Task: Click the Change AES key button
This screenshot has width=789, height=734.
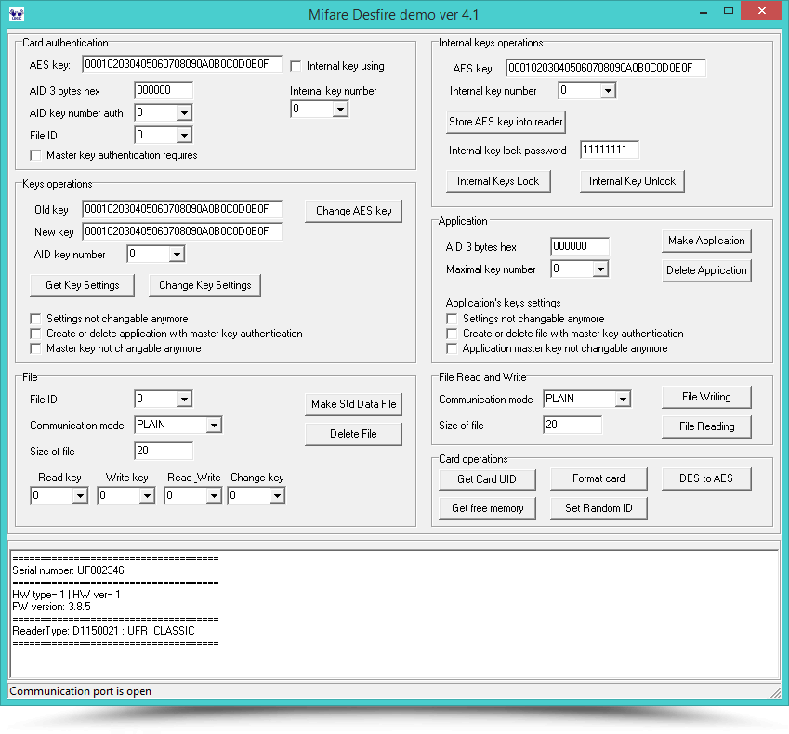Action: pyautogui.click(x=354, y=211)
